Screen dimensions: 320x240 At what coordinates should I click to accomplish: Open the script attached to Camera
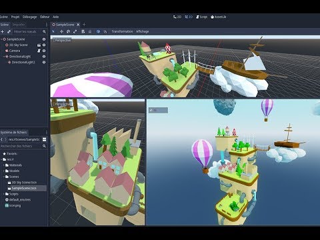(x=39, y=51)
